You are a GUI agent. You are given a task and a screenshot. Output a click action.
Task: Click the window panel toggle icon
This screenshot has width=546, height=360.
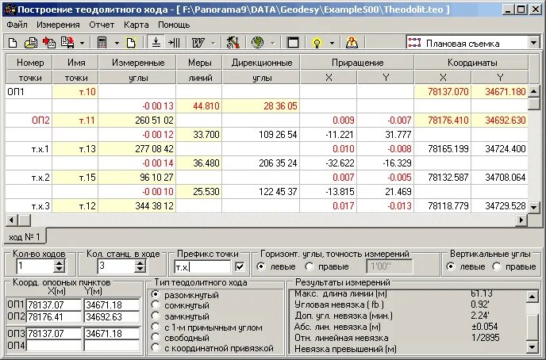pos(293,43)
